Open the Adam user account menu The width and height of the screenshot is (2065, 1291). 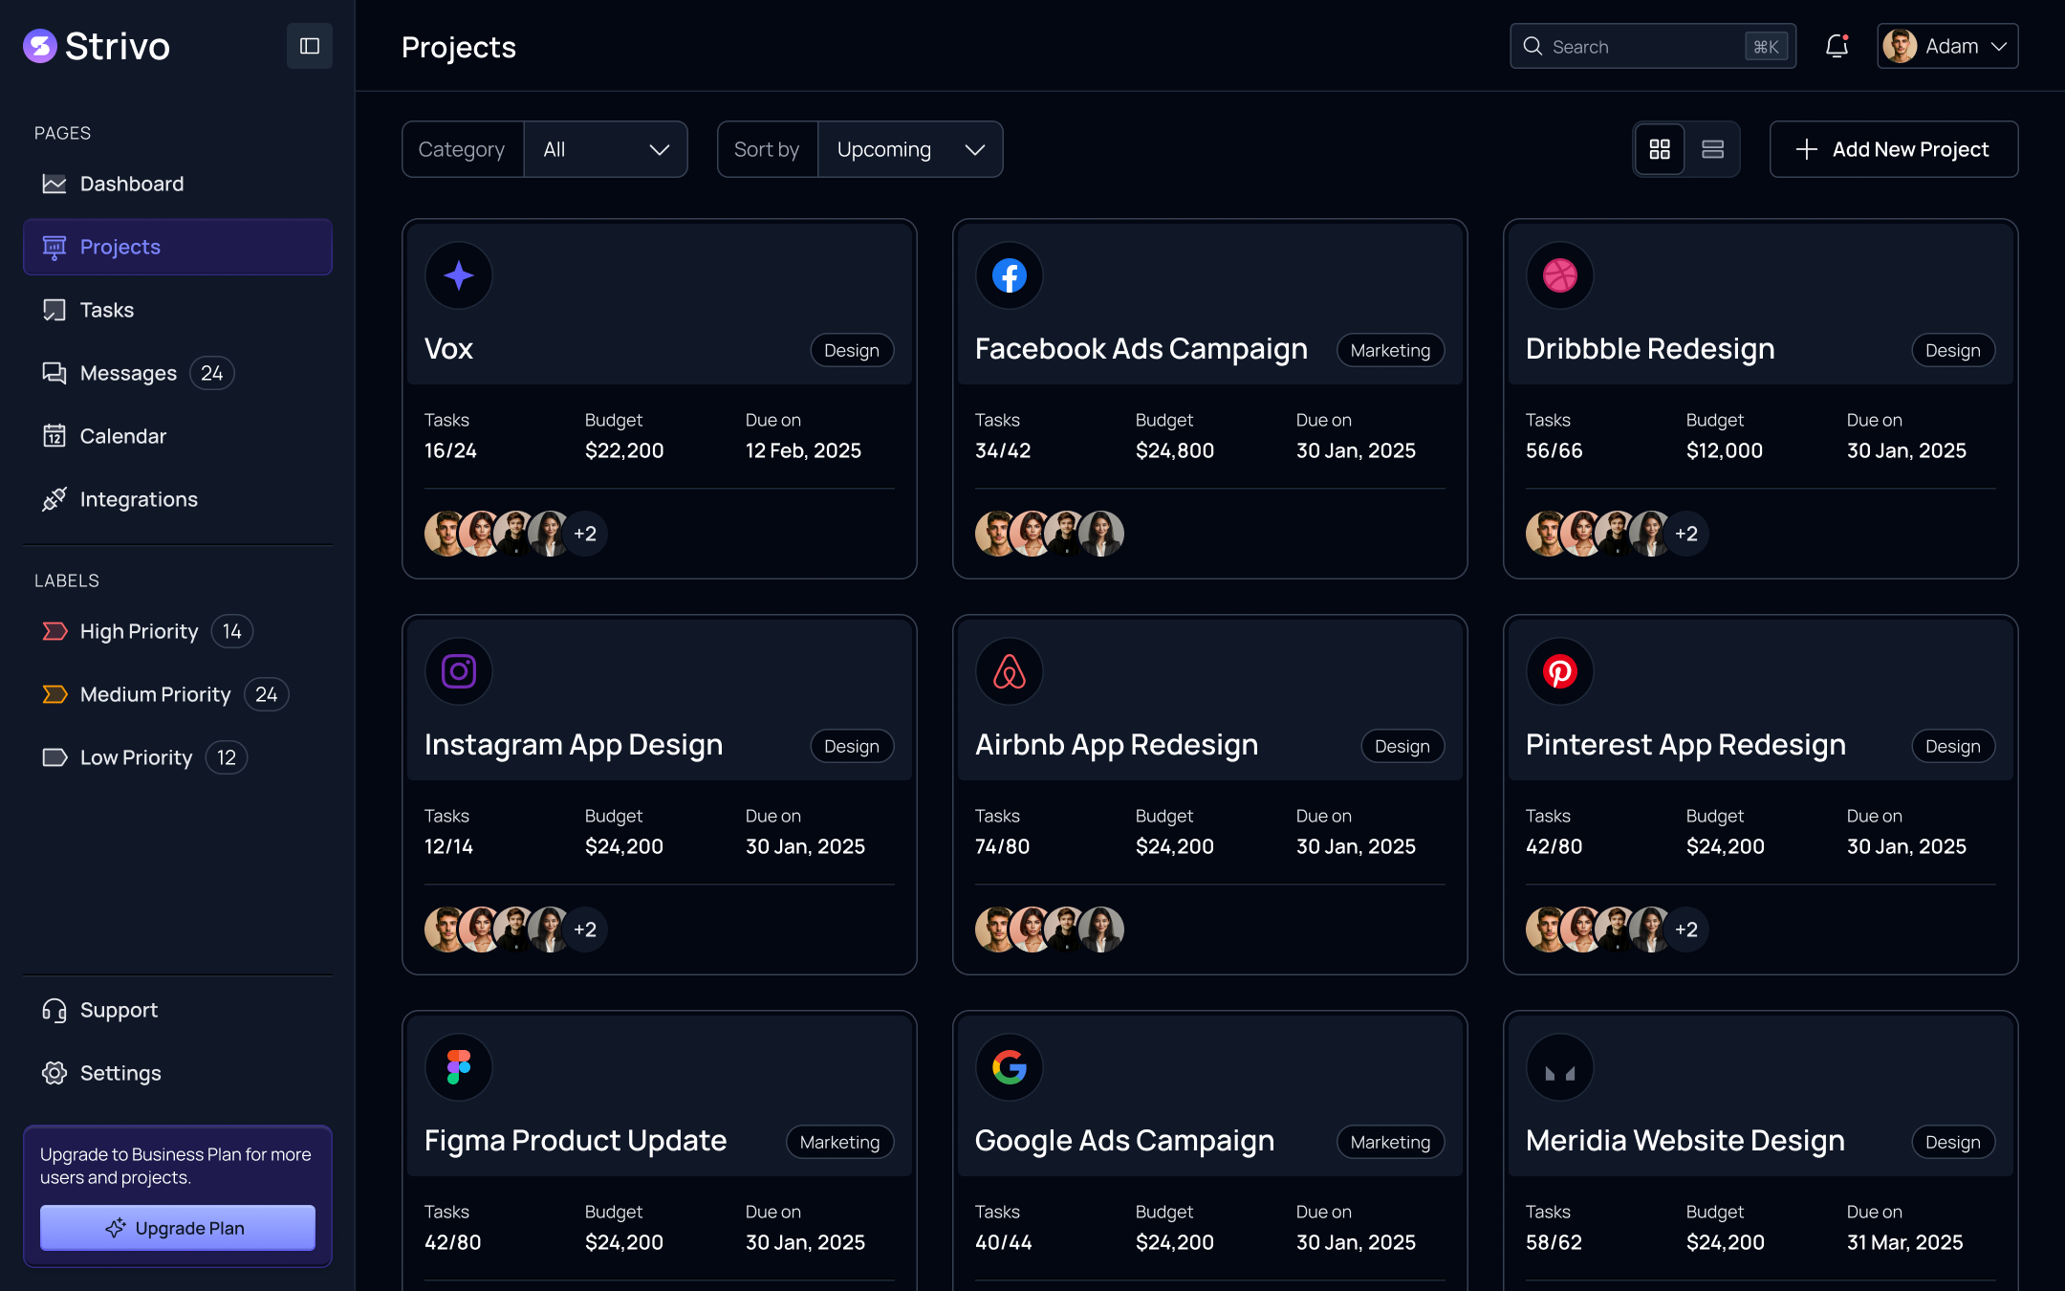1947,46
